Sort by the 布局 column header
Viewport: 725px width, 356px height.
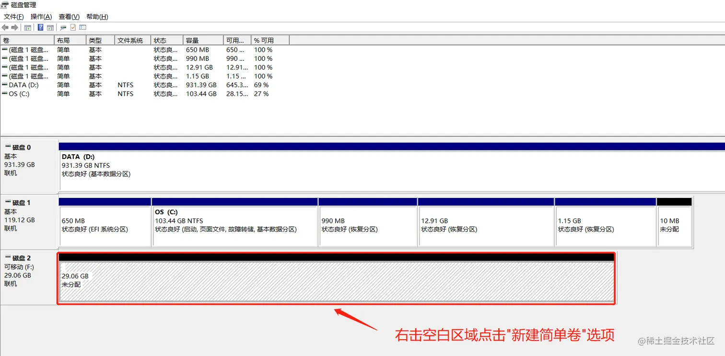point(70,40)
